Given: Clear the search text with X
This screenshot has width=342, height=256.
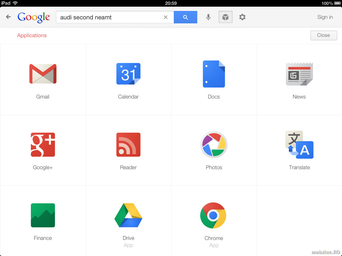Looking at the screenshot, I should click(x=166, y=17).
